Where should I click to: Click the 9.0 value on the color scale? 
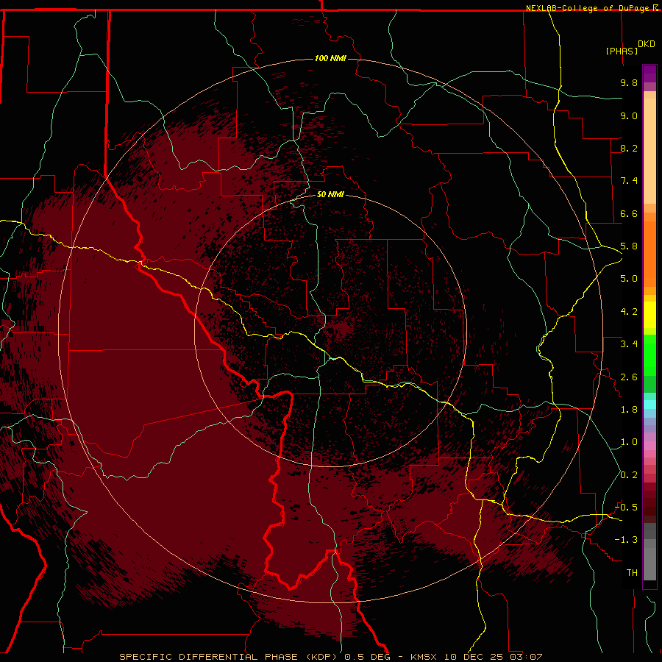click(x=629, y=115)
